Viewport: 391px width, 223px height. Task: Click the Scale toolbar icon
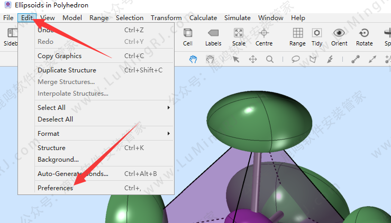click(239, 36)
